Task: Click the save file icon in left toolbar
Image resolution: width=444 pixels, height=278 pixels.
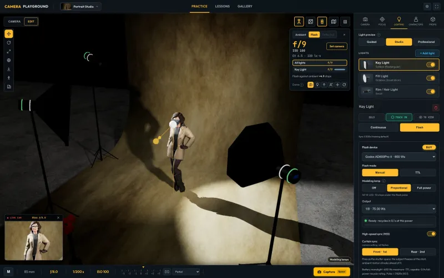Action: pos(9,87)
